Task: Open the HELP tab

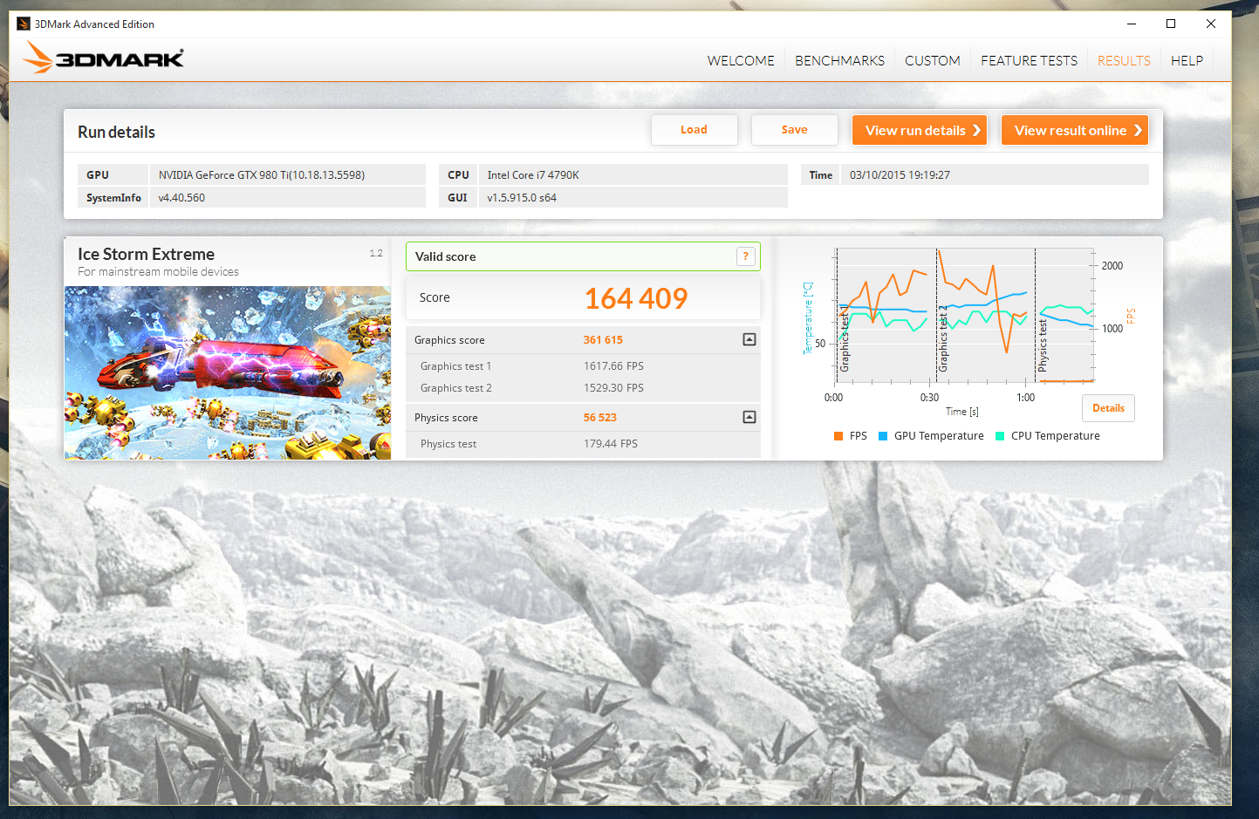Action: click(x=1187, y=60)
